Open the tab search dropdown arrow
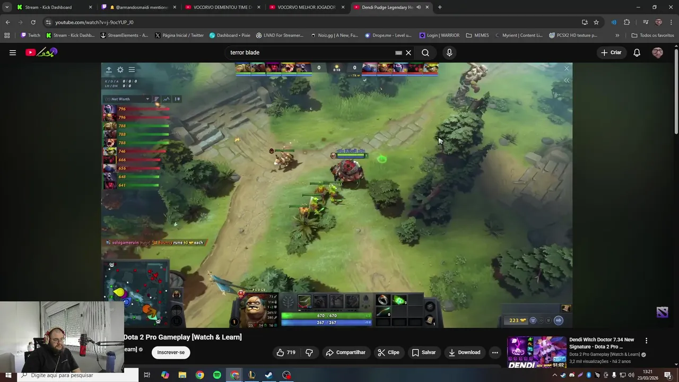 pyautogui.click(x=6, y=7)
